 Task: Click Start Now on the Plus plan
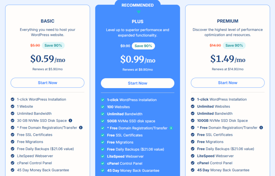tap(137, 83)
